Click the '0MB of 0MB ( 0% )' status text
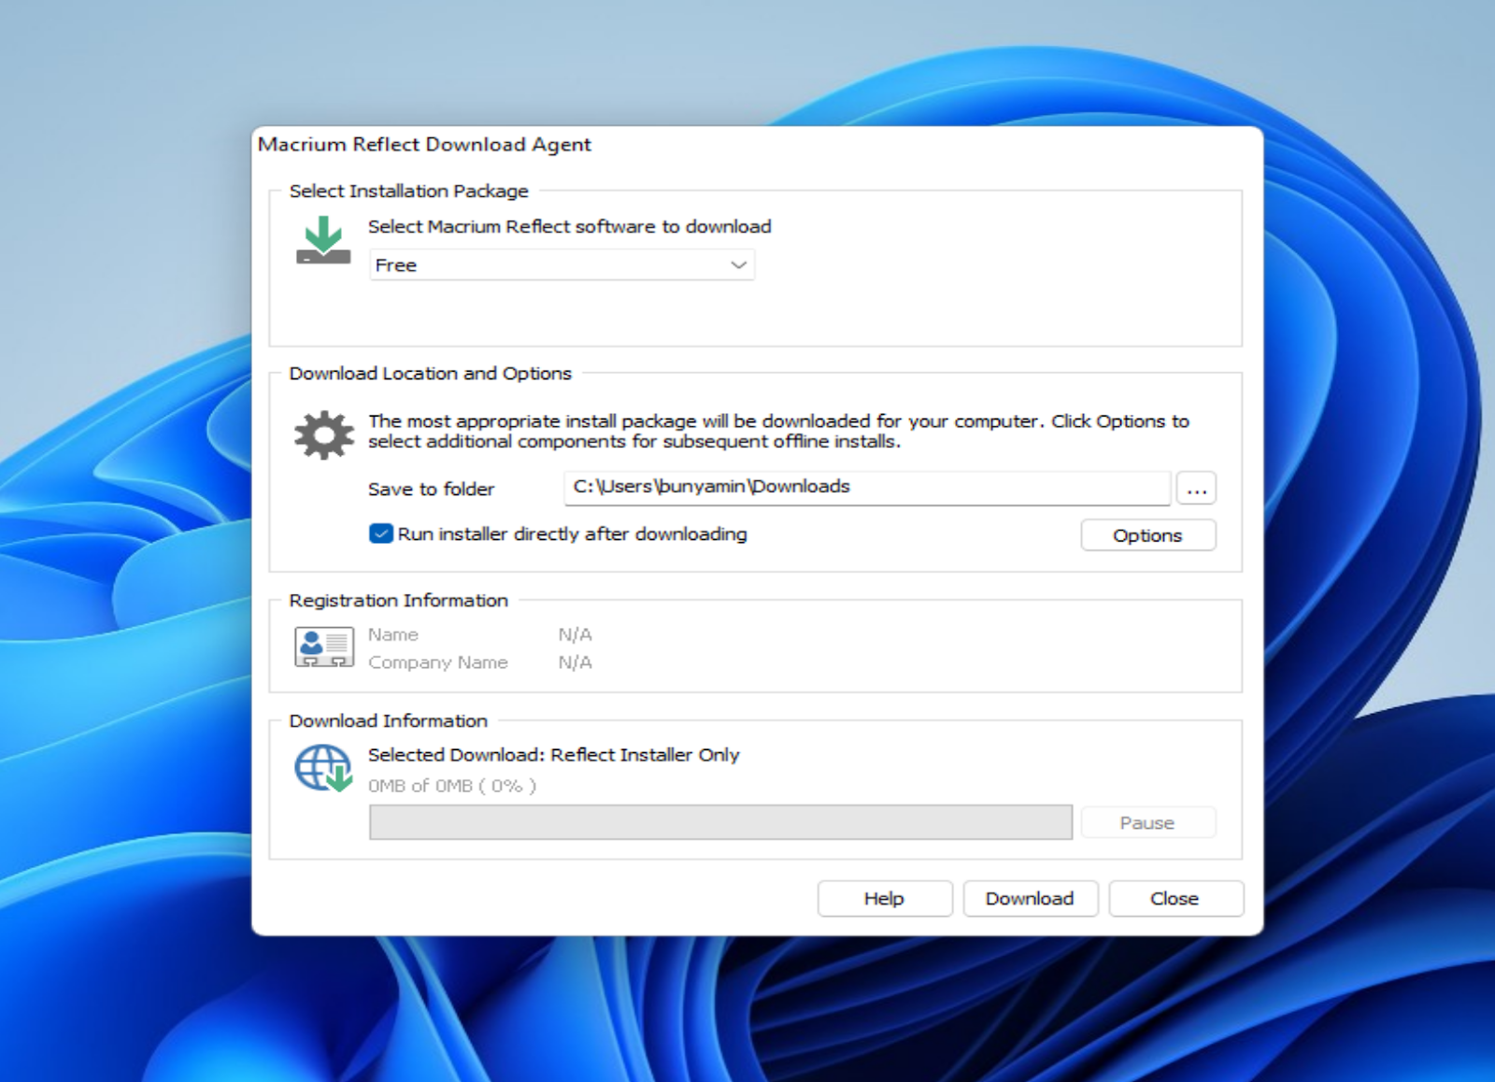 tap(452, 786)
